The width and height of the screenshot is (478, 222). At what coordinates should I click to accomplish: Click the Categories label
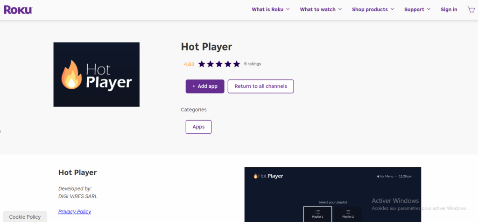194,109
